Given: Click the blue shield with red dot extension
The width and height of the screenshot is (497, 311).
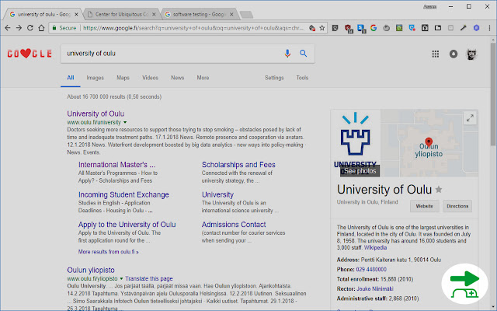Looking at the screenshot, I should coord(412,28).
